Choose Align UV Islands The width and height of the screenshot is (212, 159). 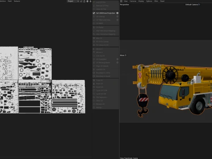(x=106, y=66)
